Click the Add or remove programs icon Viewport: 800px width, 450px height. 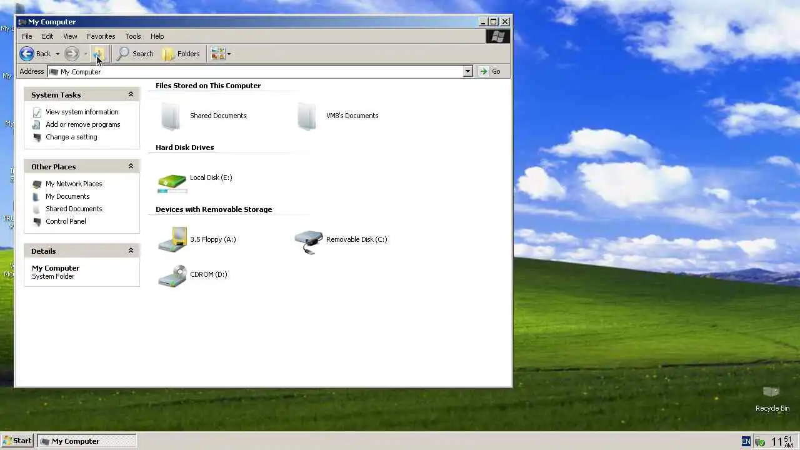pos(37,125)
